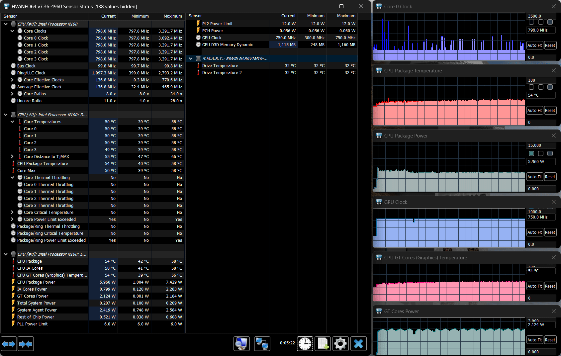Image resolution: width=561 pixels, height=356 pixels.
Task: Start logging with the sheet-plus icon
Action: click(323, 344)
